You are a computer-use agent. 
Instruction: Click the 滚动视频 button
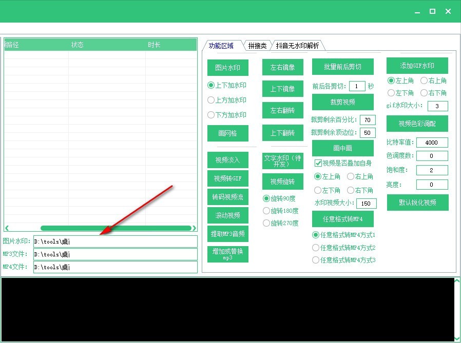(228, 215)
